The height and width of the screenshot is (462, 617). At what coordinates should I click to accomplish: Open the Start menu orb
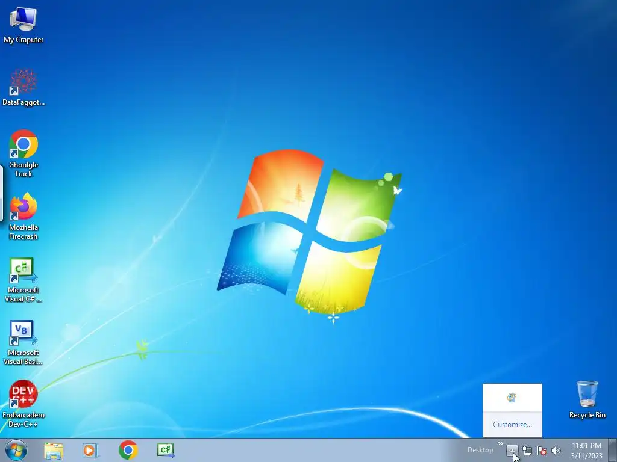point(16,450)
